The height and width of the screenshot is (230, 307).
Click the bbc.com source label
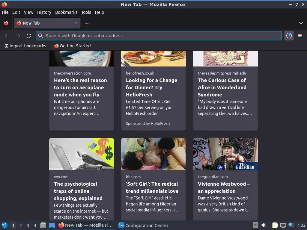(133, 177)
